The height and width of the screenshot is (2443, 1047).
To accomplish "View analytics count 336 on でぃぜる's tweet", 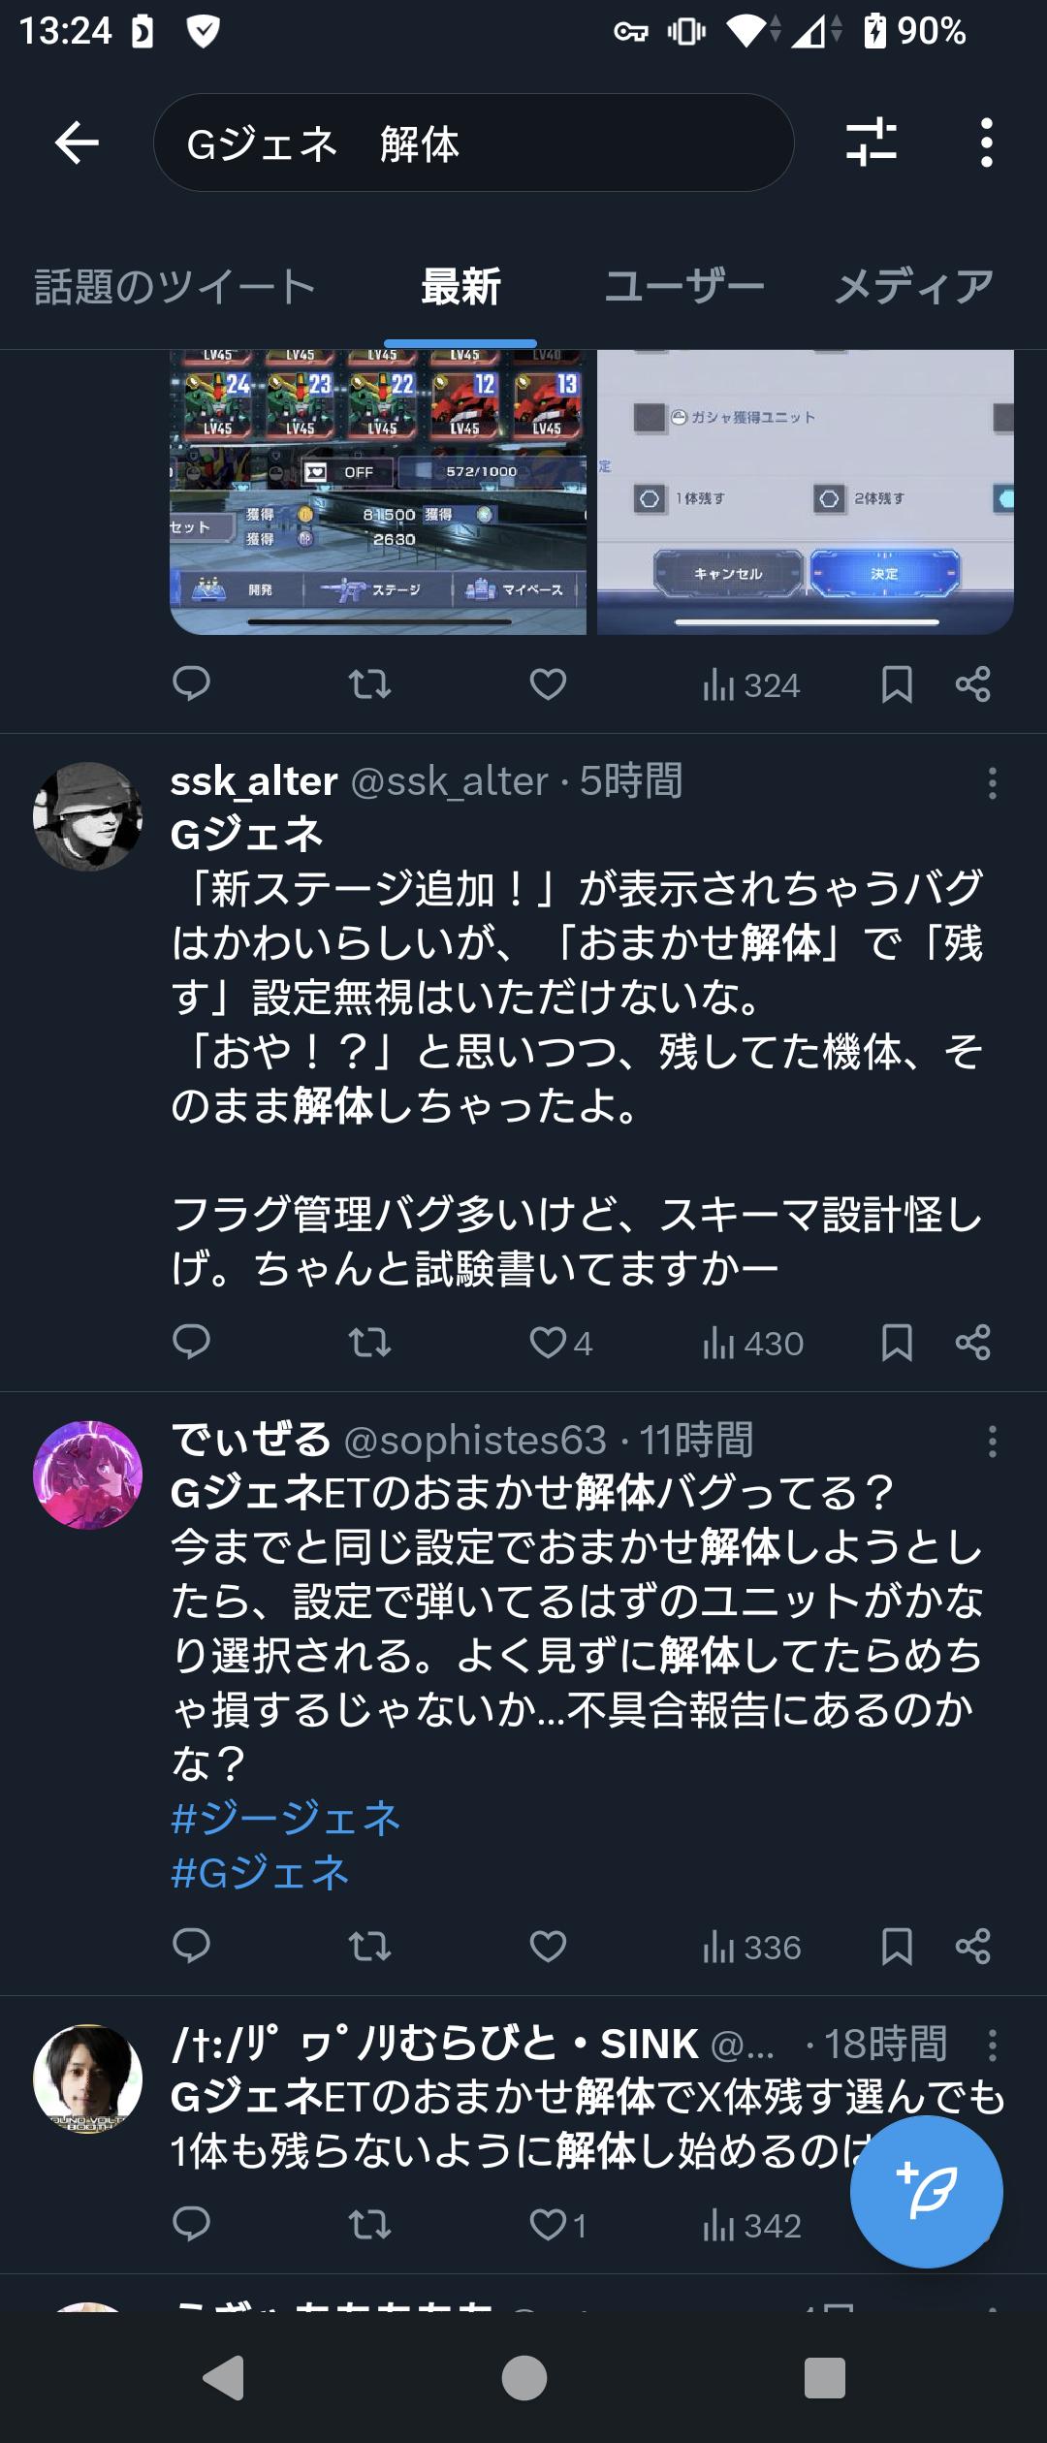I will (751, 1947).
